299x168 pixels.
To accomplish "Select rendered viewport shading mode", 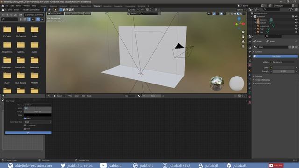I will pyautogui.click(x=241, y=14).
